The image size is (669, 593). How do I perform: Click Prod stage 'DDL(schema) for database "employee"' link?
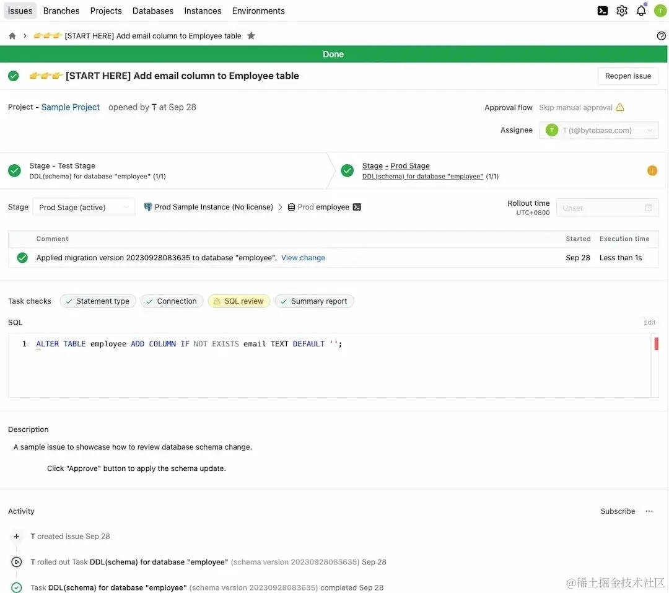(x=422, y=177)
